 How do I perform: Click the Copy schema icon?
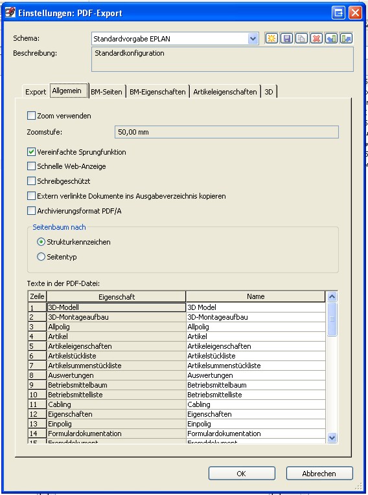click(x=301, y=39)
